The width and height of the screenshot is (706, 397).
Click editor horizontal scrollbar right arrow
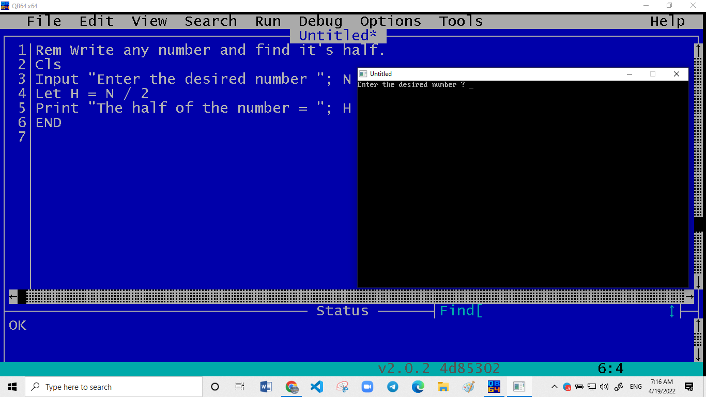click(689, 297)
